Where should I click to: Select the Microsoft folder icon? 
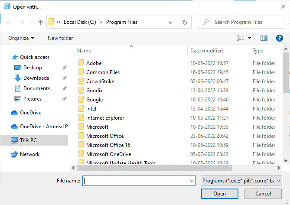tap(81, 127)
